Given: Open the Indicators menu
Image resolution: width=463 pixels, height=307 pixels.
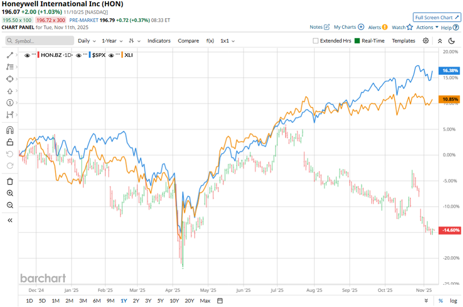Looking at the screenshot, I should tap(159, 41).
